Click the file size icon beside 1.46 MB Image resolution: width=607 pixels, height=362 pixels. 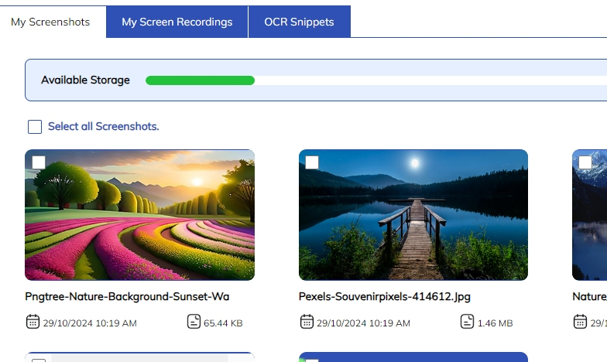[x=468, y=322]
